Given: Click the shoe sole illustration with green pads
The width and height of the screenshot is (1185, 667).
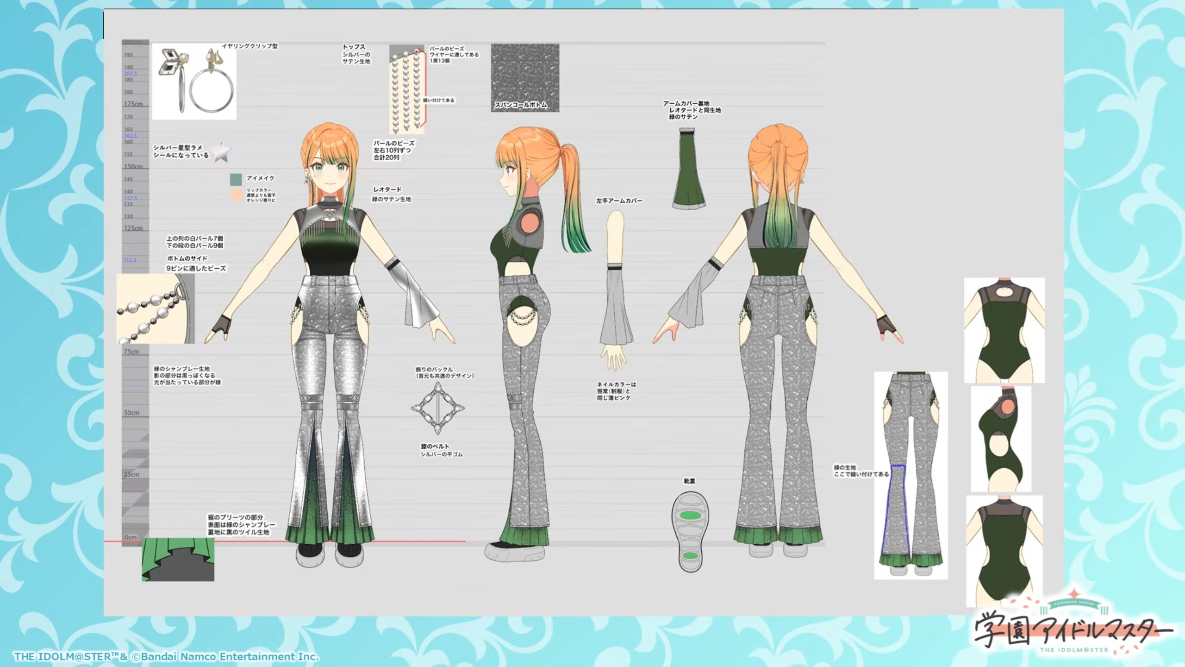Looking at the screenshot, I should (690, 532).
